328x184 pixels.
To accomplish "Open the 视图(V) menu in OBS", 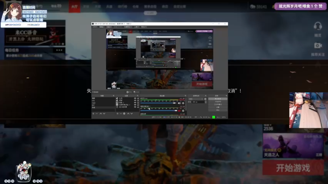I will tap(109, 27).
